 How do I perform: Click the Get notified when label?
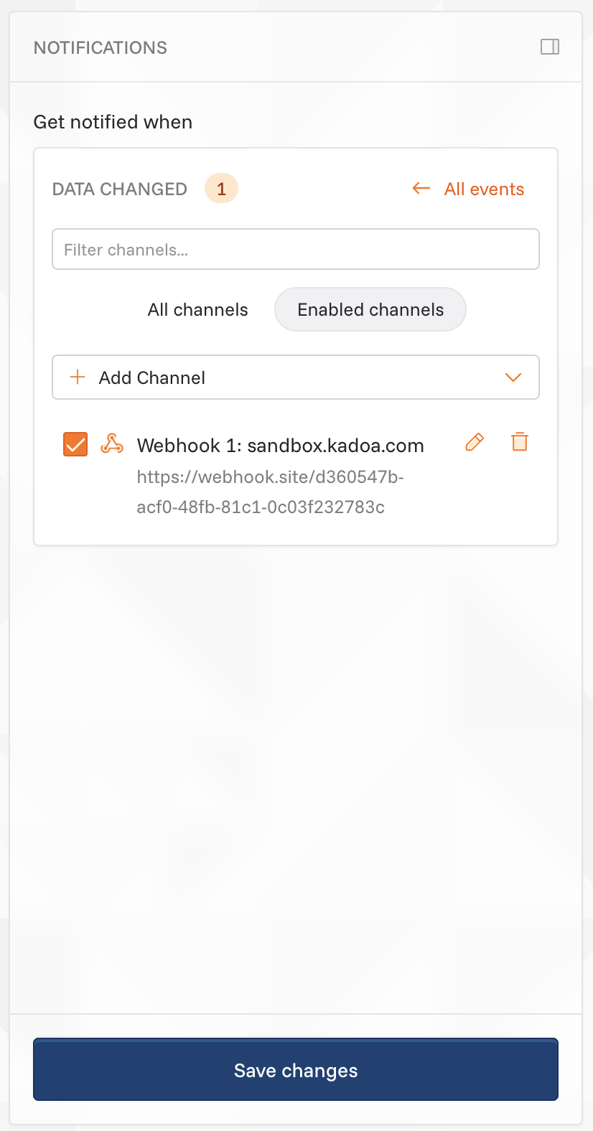(113, 122)
